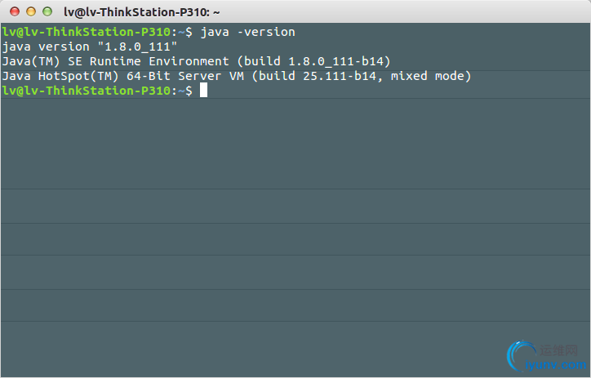
Task: Click the "Java HotSpot(TM) 64-Bit Server VM" text
Action: click(122, 76)
